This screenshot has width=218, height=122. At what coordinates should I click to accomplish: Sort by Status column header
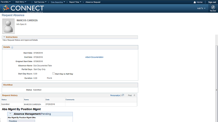[4, 100]
